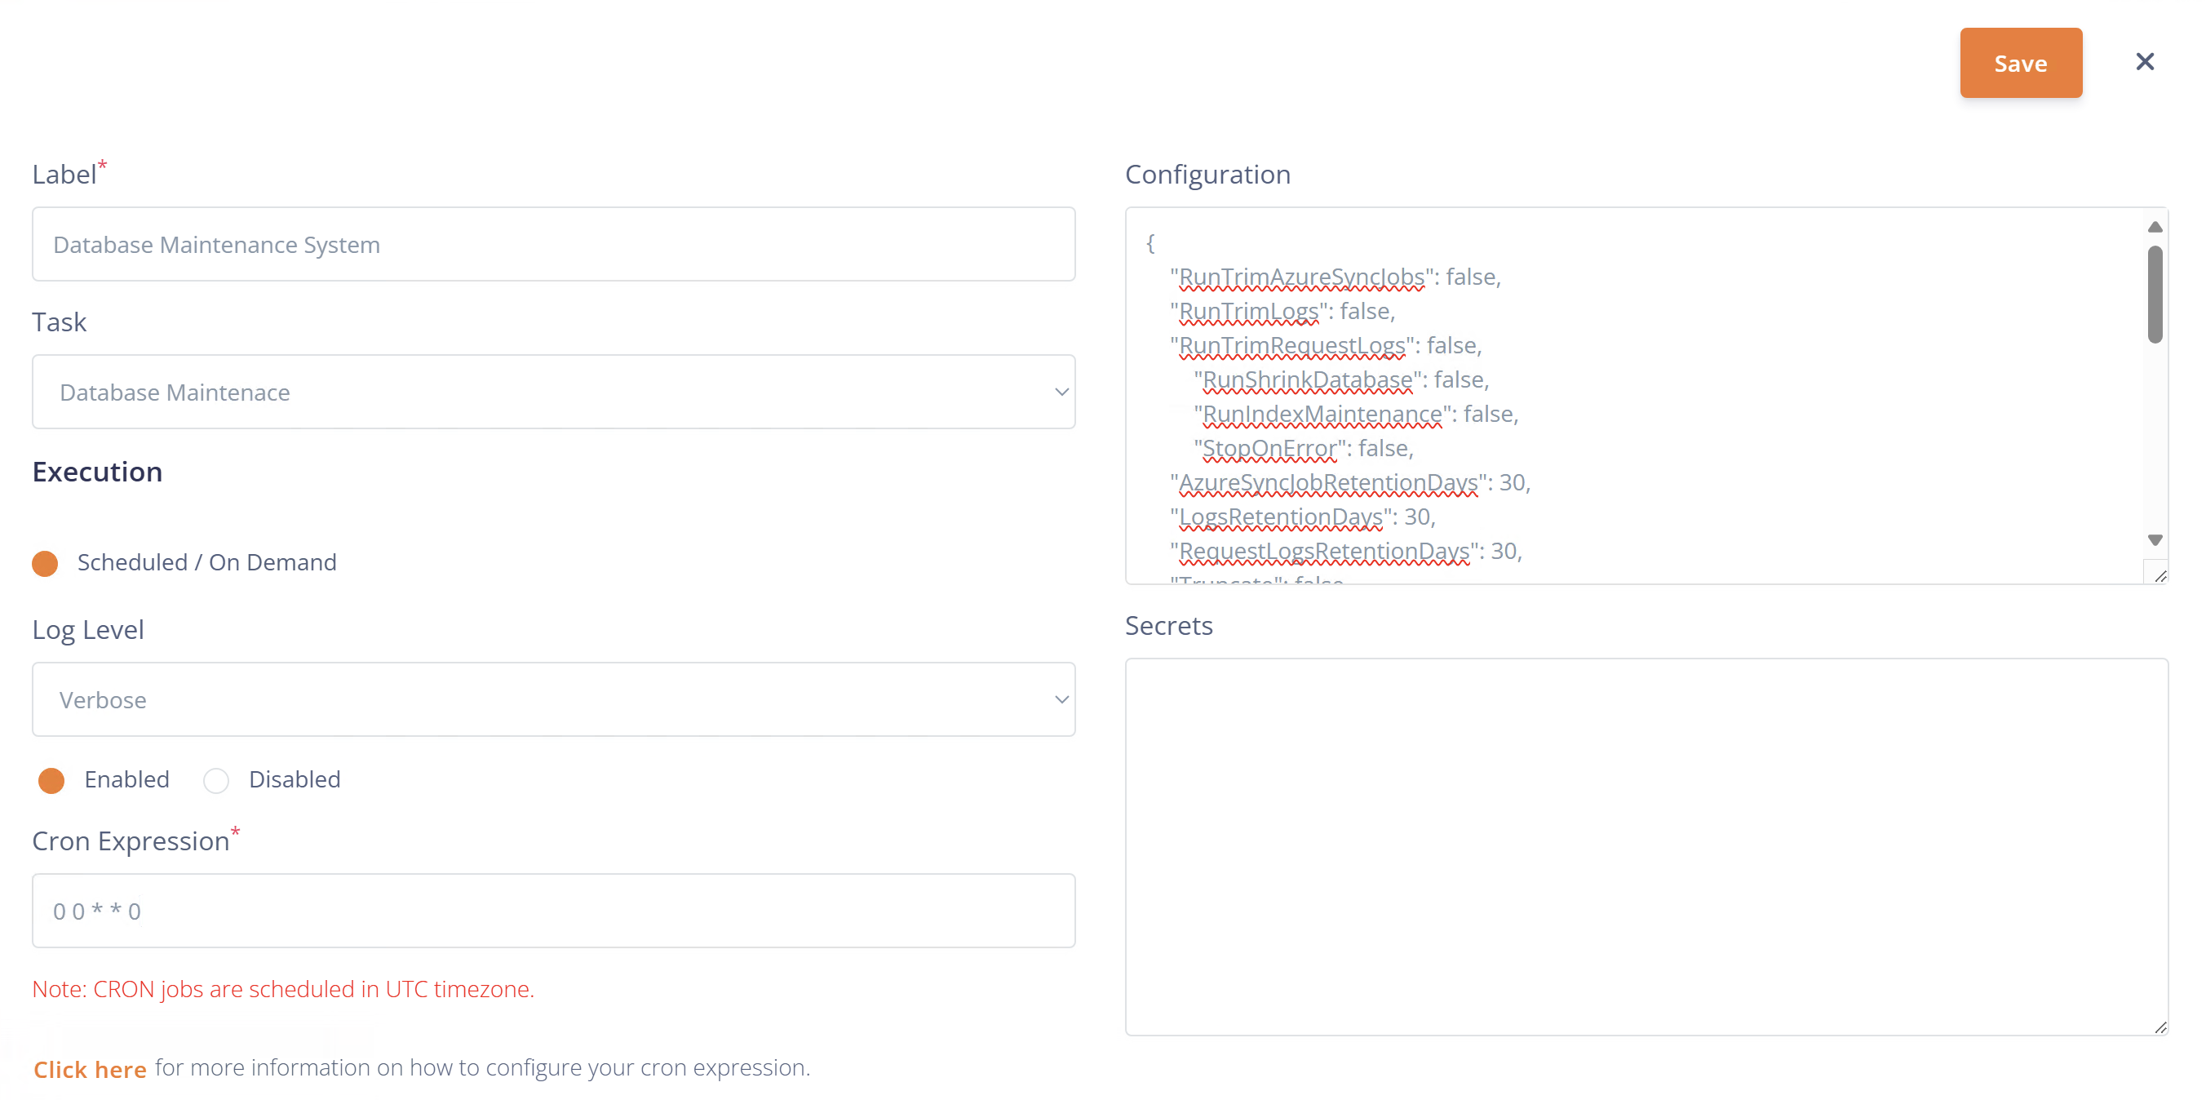Click the Log Level chevron arrow

[x=1061, y=699]
